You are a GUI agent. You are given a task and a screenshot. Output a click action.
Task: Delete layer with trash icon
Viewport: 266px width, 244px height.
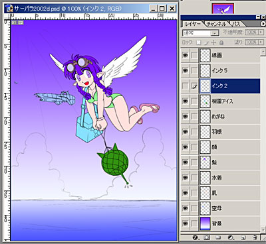click(x=255, y=237)
